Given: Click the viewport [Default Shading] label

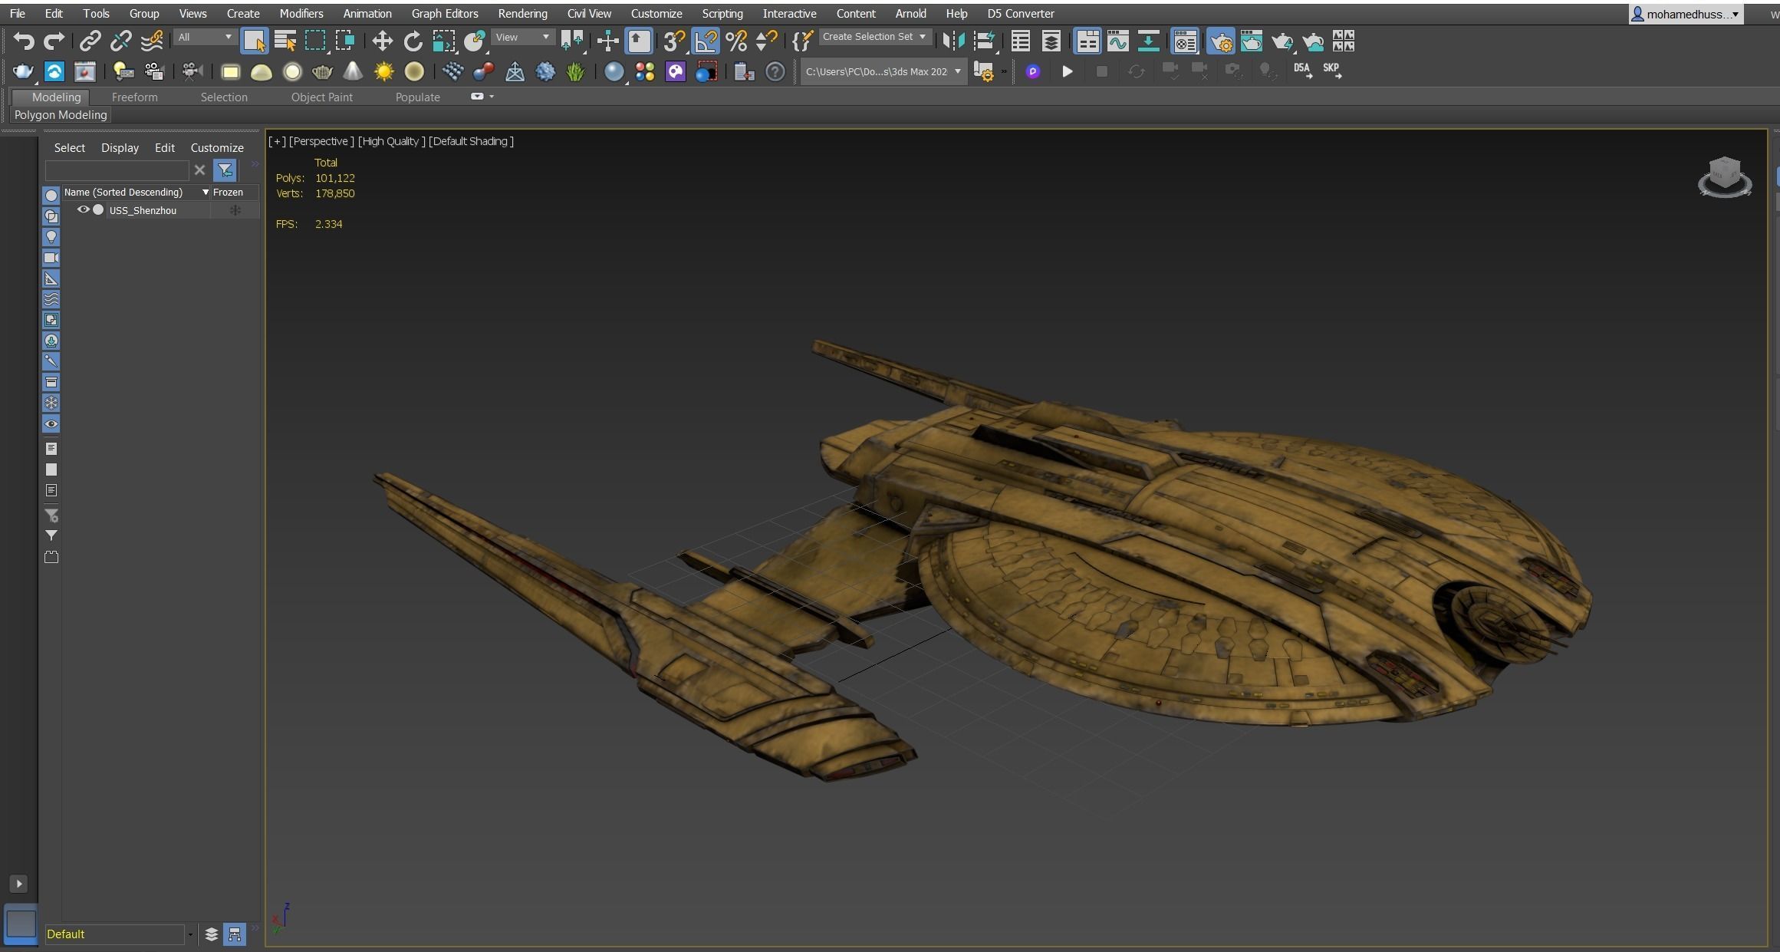Looking at the screenshot, I should tap(471, 141).
